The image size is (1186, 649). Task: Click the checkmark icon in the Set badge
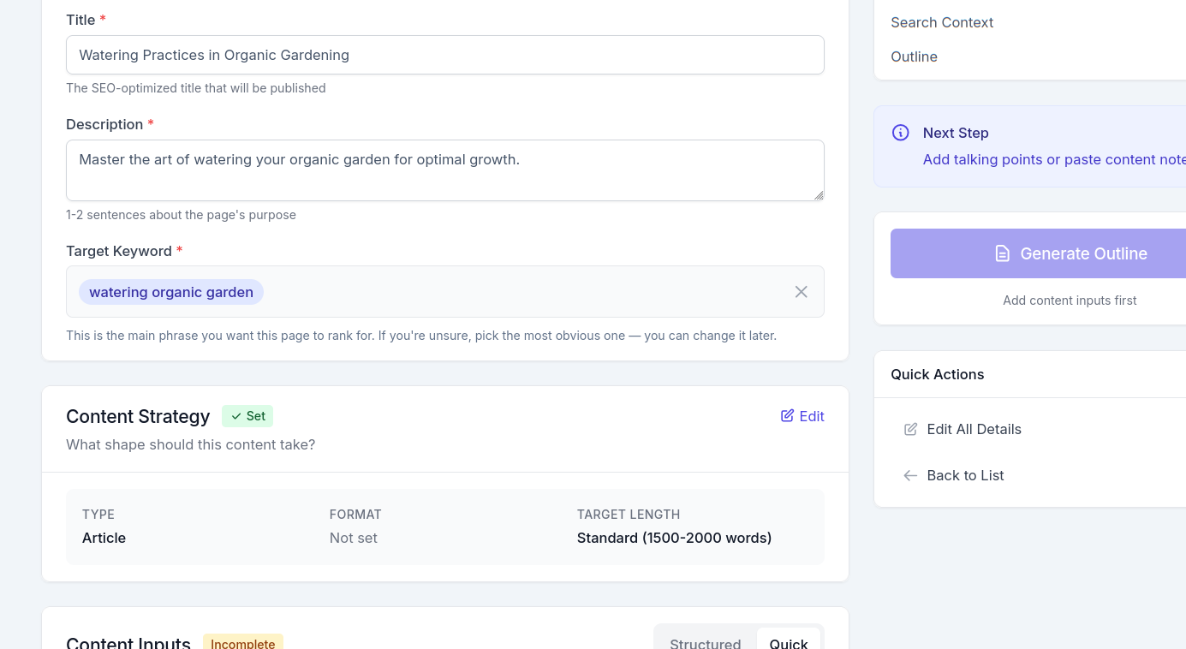pos(236,416)
